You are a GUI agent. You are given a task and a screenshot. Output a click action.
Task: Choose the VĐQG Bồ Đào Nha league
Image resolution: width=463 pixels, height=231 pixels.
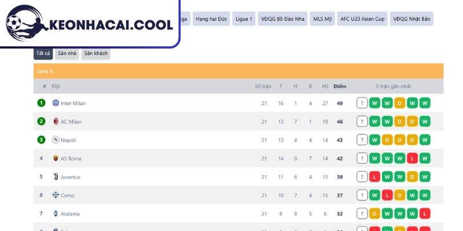(282, 19)
